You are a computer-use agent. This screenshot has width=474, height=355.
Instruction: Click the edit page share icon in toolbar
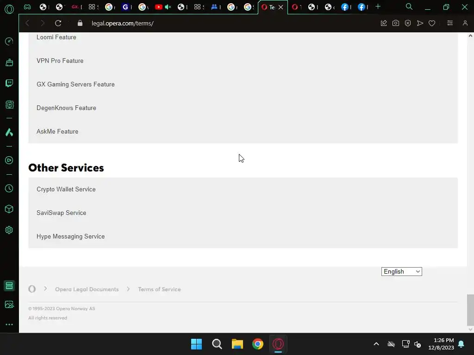click(384, 23)
